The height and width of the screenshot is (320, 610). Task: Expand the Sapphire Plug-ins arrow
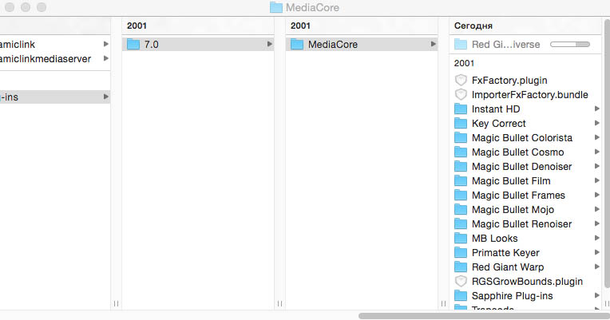(596, 296)
